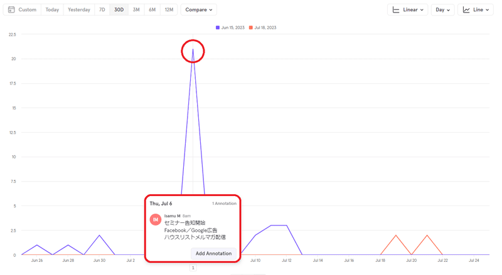Open the Day granularity dropdown

(x=442, y=9)
